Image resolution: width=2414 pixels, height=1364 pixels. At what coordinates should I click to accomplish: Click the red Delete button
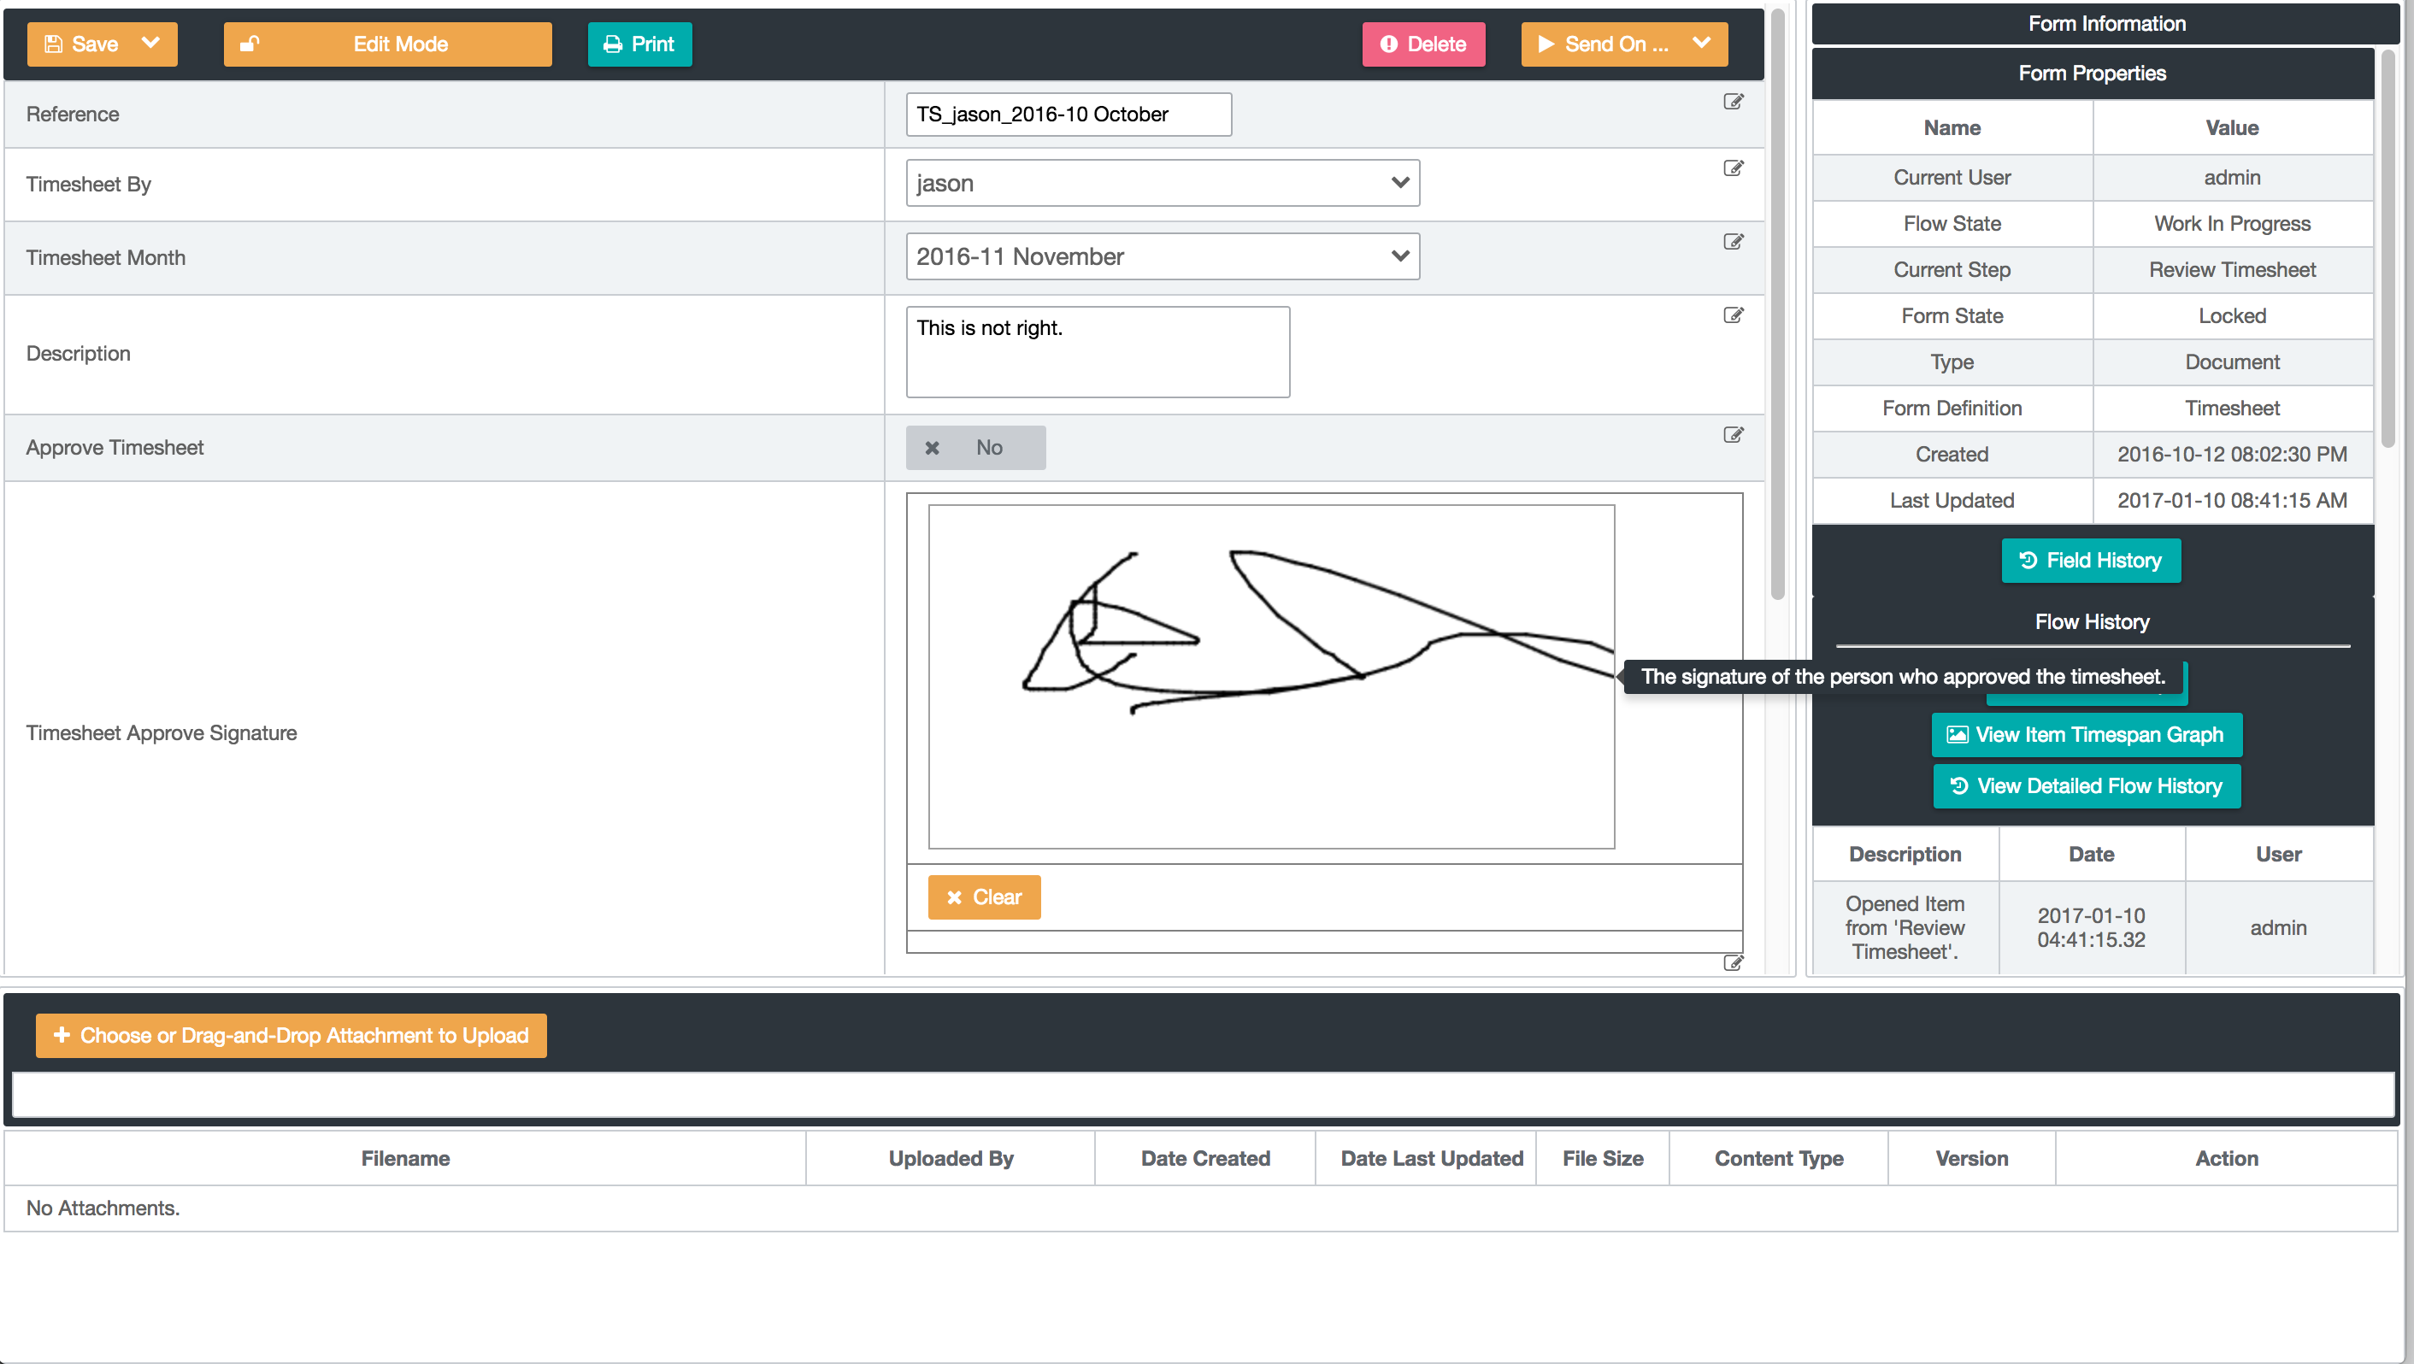[x=1422, y=44]
